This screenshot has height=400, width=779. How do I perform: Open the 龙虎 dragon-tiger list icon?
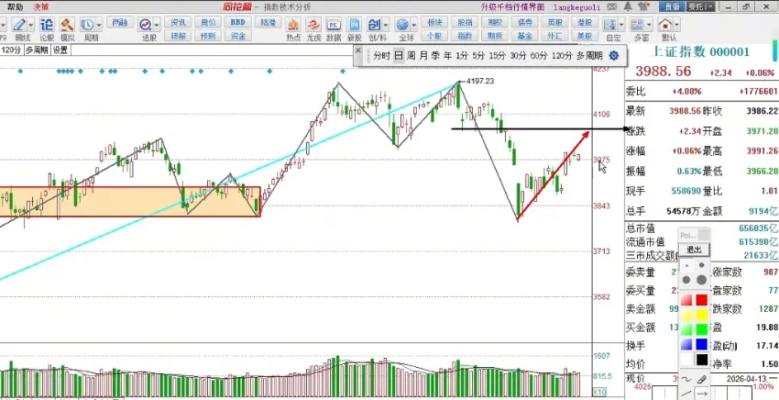click(313, 25)
